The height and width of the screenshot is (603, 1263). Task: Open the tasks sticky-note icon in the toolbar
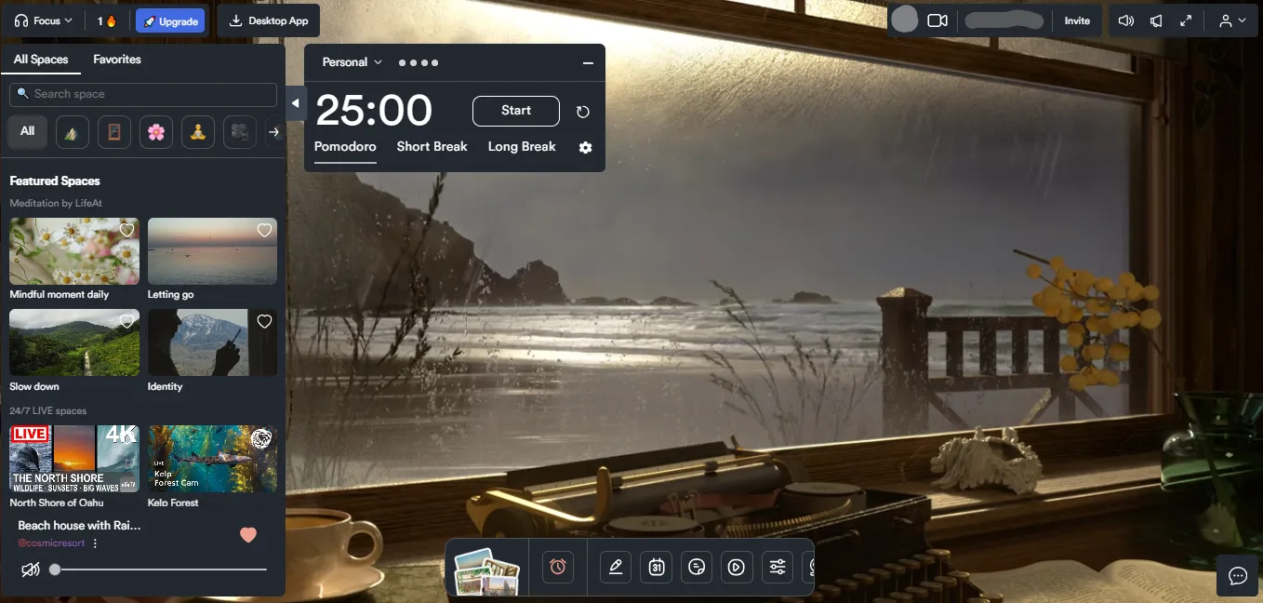coord(697,567)
